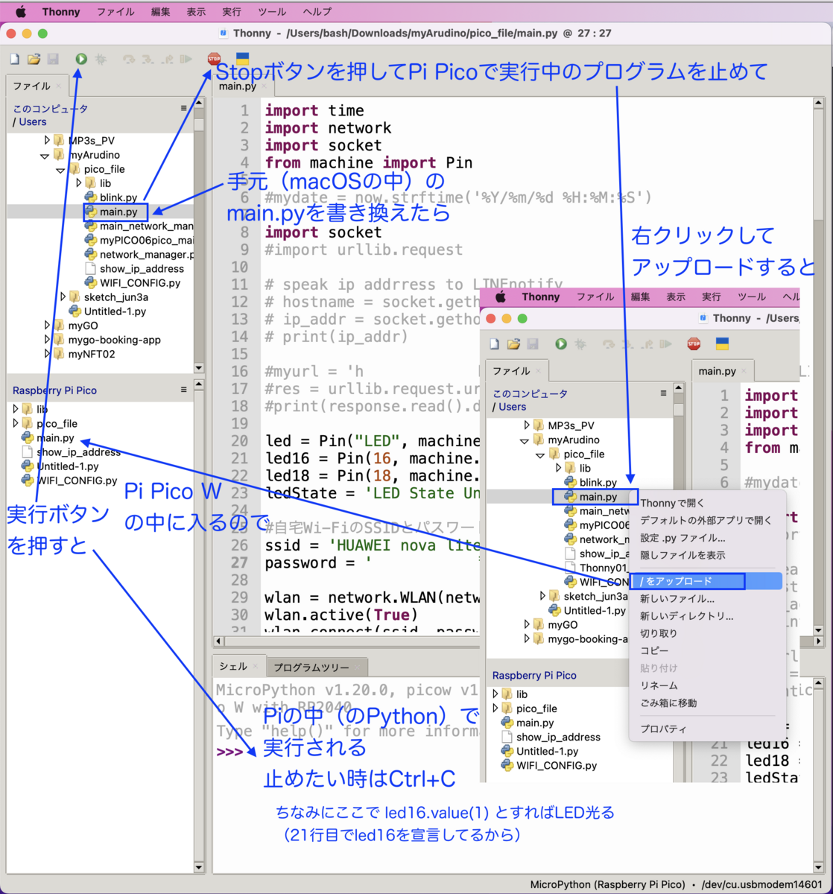Image resolution: width=833 pixels, height=894 pixels.
Task: Expand the myGO folder in main window
Action: (47, 326)
